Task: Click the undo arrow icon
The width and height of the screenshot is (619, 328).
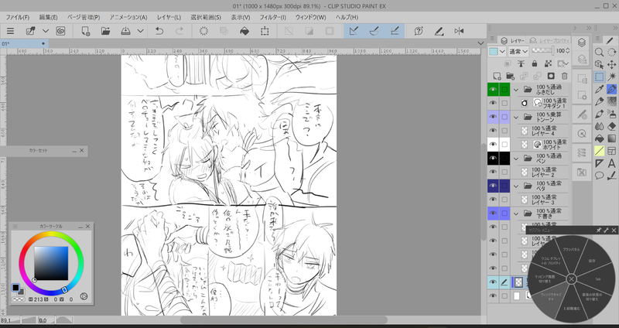Action: (159, 31)
